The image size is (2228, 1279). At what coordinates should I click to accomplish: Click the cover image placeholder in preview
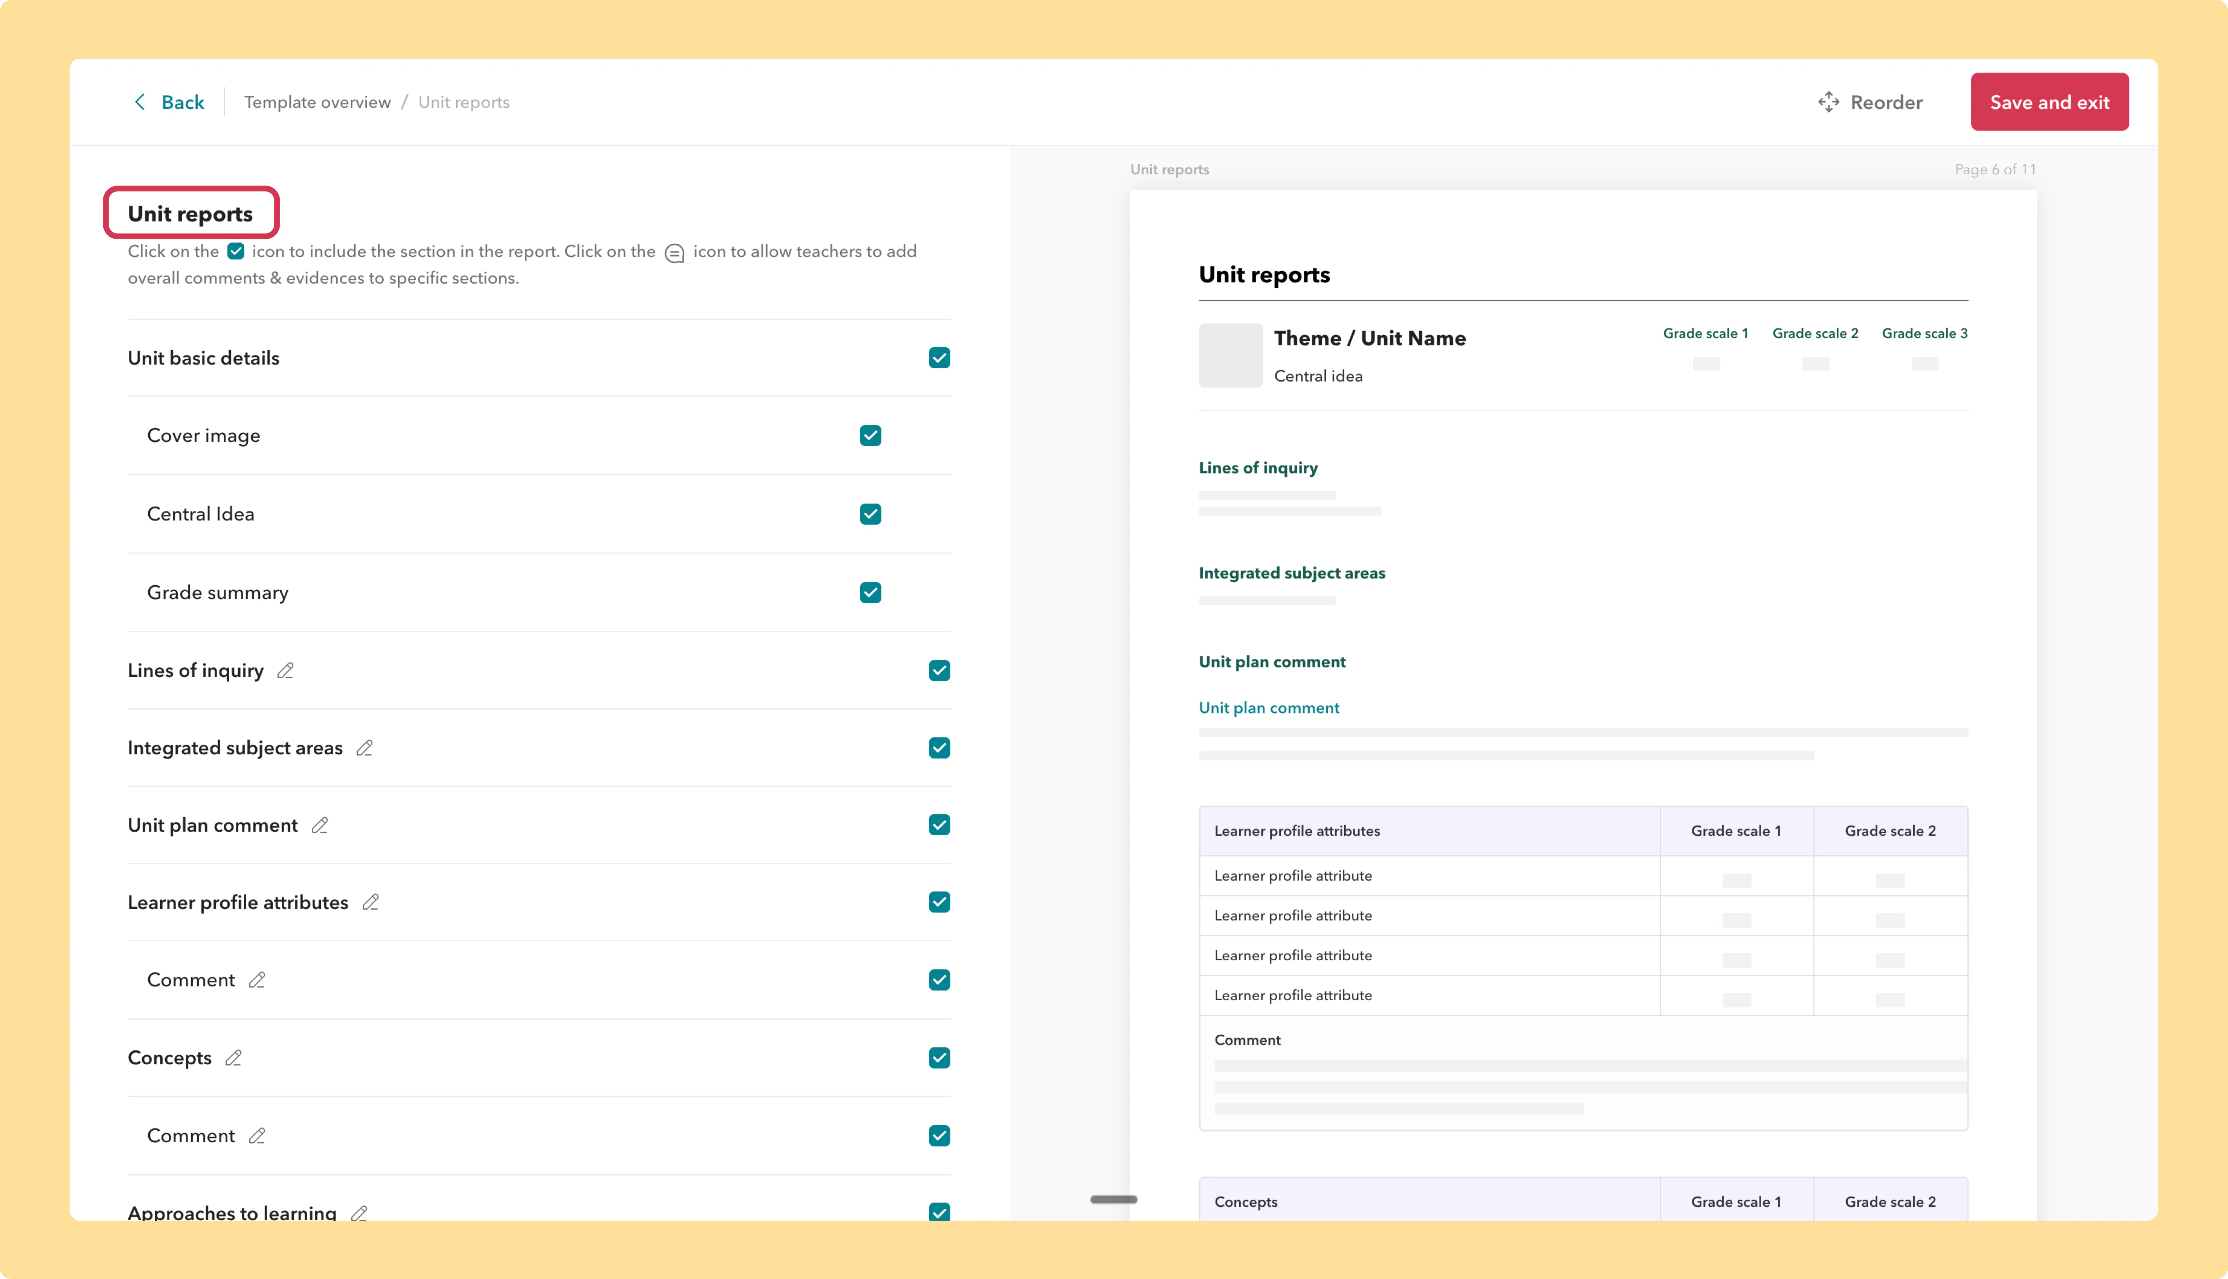1230,355
